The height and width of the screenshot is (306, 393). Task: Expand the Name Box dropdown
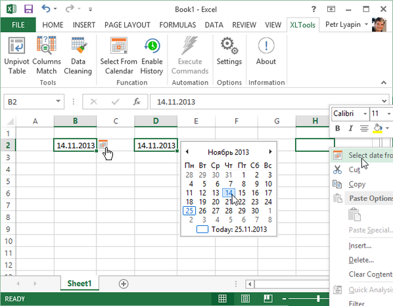point(58,101)
